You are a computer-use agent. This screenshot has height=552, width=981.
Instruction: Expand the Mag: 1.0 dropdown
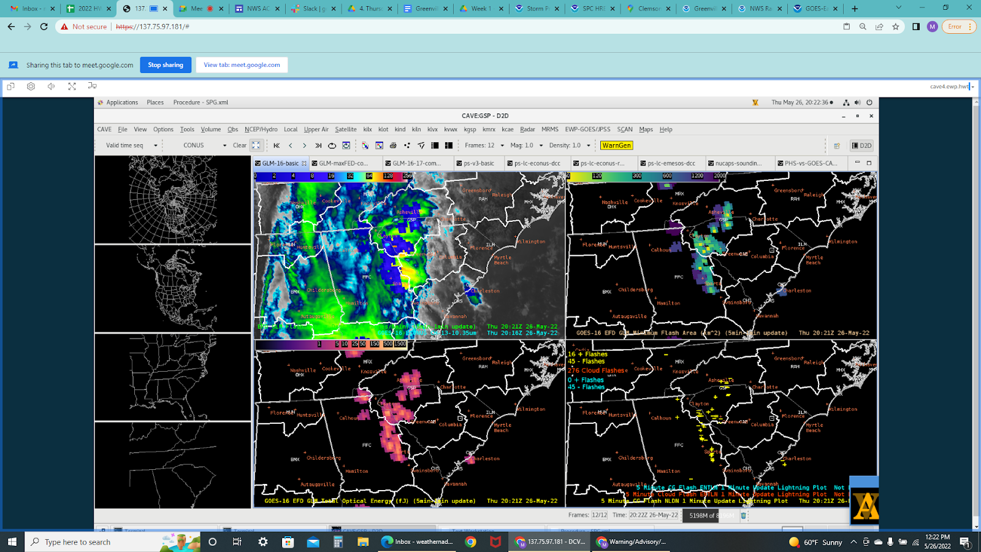coord(541,145)
